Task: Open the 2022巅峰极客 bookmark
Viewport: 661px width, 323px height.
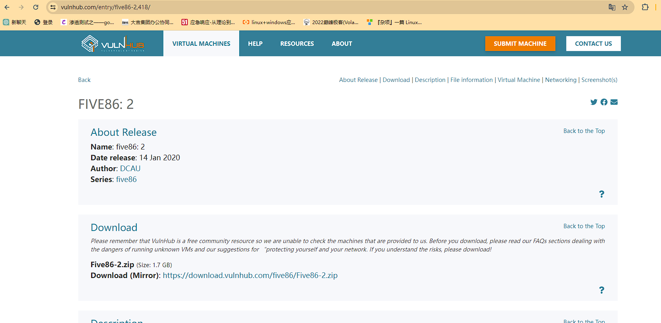Action: point(331,22)
